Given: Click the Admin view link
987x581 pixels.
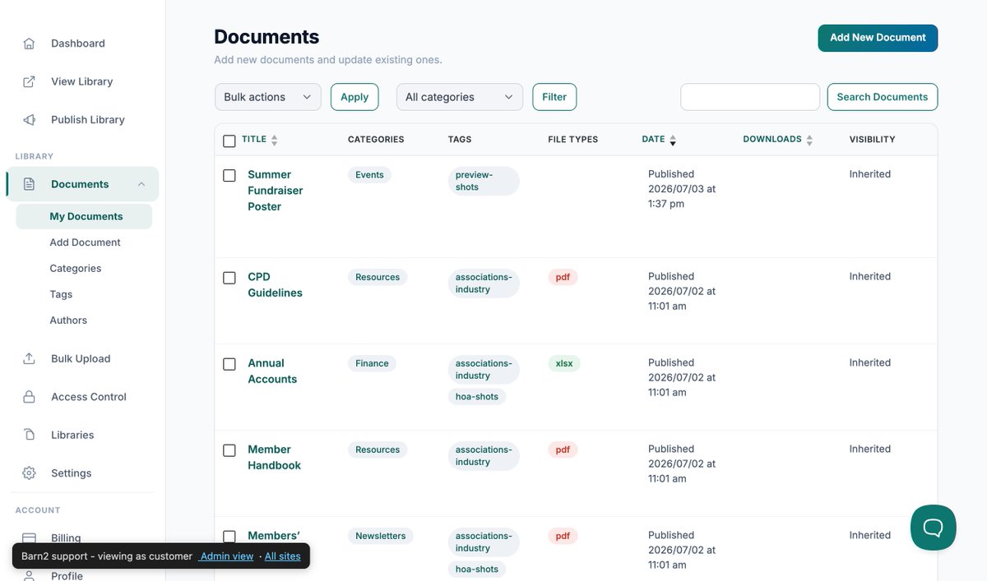Looking at the screenshot, I should click(227, 556).
